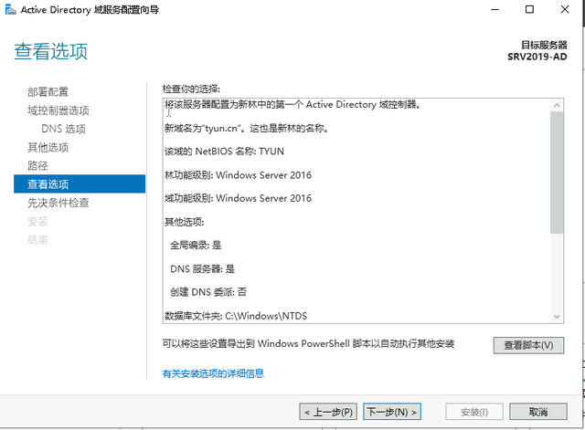The width and height of the screenshot is (585, 430).
Task: Click the vertical scrollbar thumb in review box
Action: 557,173
